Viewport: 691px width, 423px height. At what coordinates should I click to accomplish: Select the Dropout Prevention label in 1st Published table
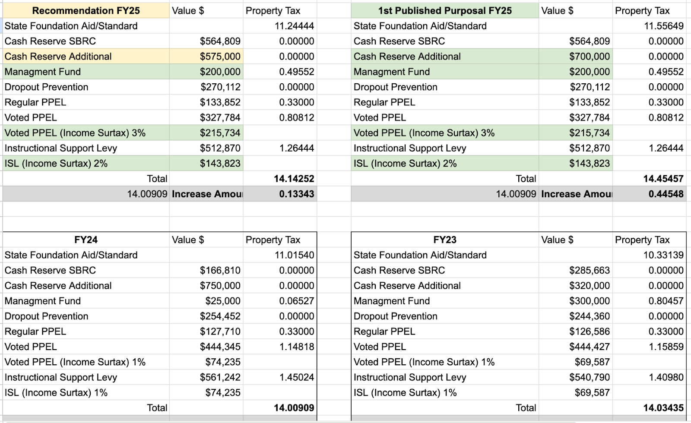pos(396,87)
